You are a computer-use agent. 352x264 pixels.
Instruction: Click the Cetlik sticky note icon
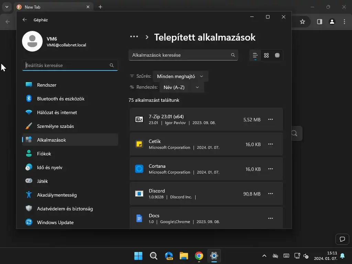(139, 144)
